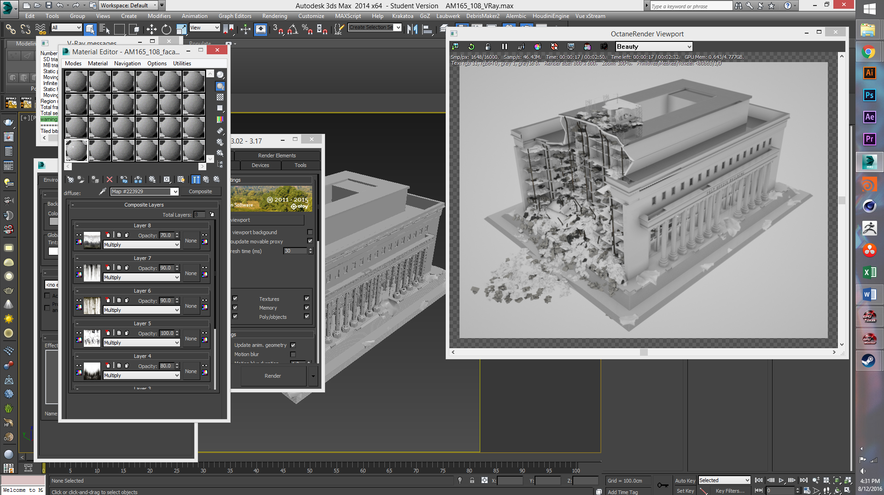
Task: Select the Move tool in main toolbar
Action: (151, 29)
